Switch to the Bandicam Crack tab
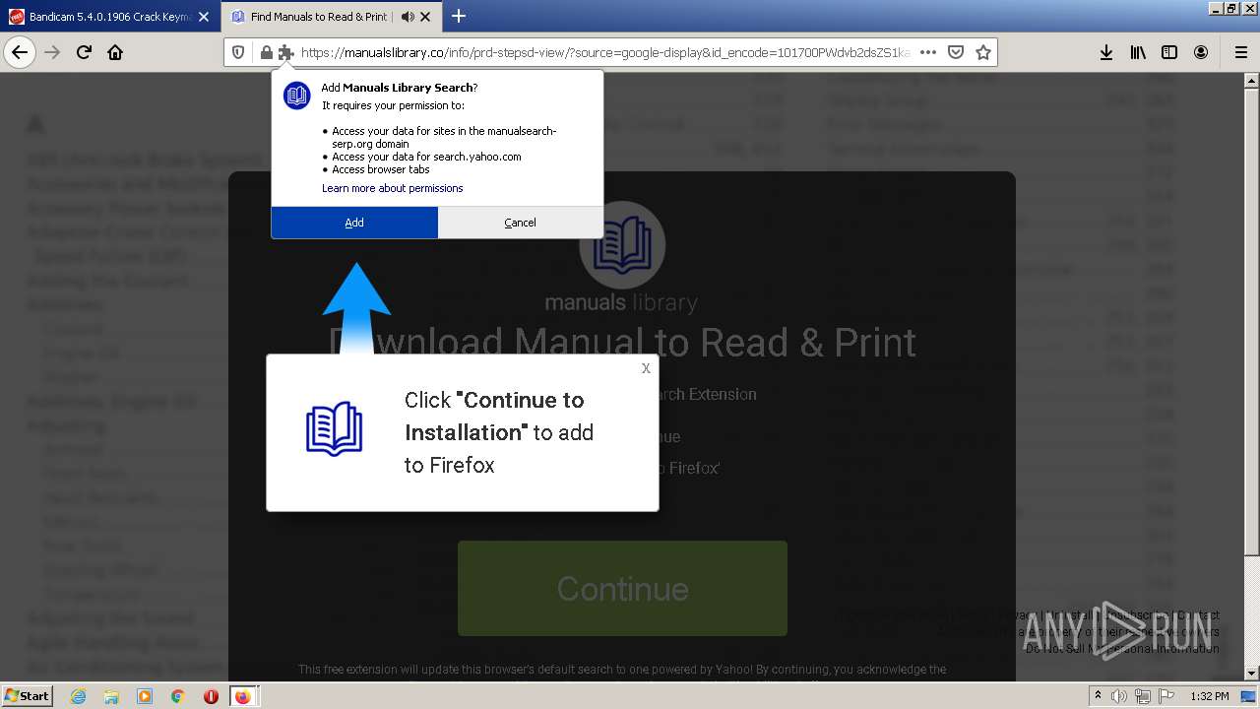 coord(108,17)
